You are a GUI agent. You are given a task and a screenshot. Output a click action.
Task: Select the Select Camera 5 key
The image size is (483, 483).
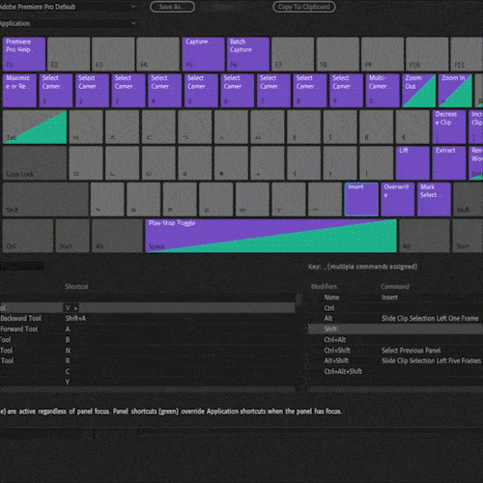pos(201,91)
